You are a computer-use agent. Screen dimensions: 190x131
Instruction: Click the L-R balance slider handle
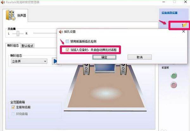tap(18, 34)
